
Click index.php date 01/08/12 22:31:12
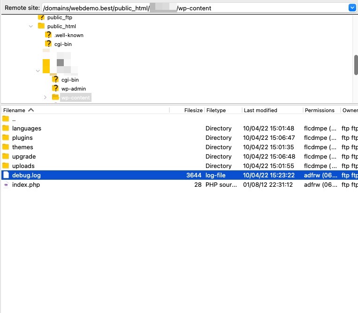(x=268, y=184)
